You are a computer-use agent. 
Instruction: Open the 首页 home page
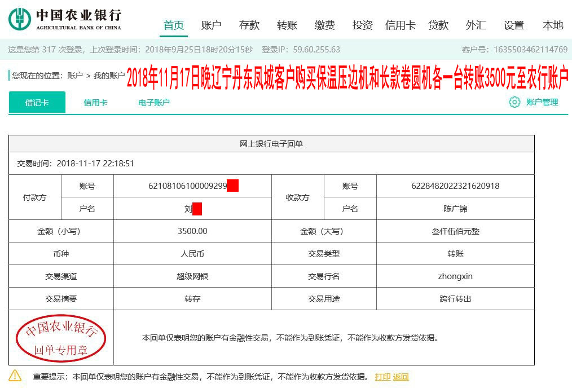click(174, 25)
